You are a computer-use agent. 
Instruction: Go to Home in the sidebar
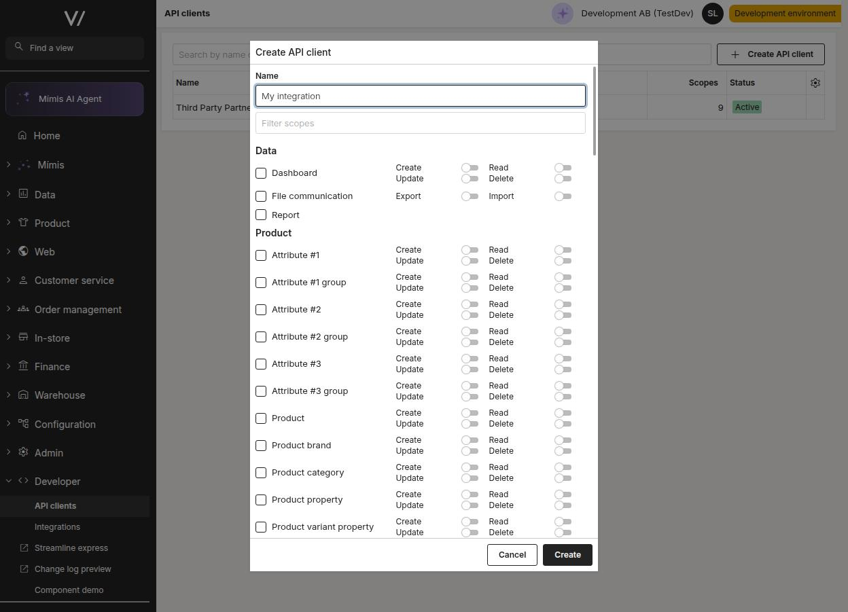(75, 136)
